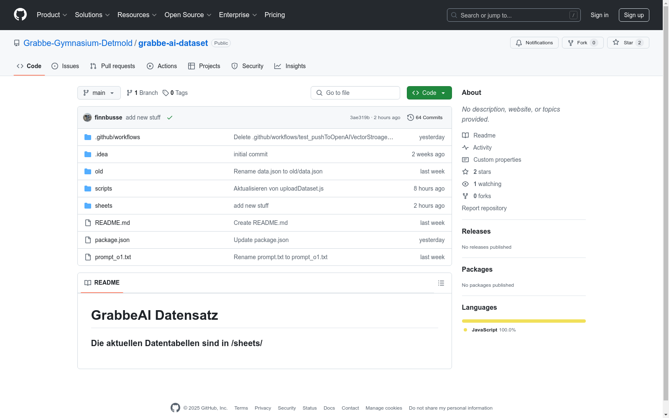This screenshot has width=669, height=418.
Task: Click the search magnifier icon in header
Action: [454, 15]
